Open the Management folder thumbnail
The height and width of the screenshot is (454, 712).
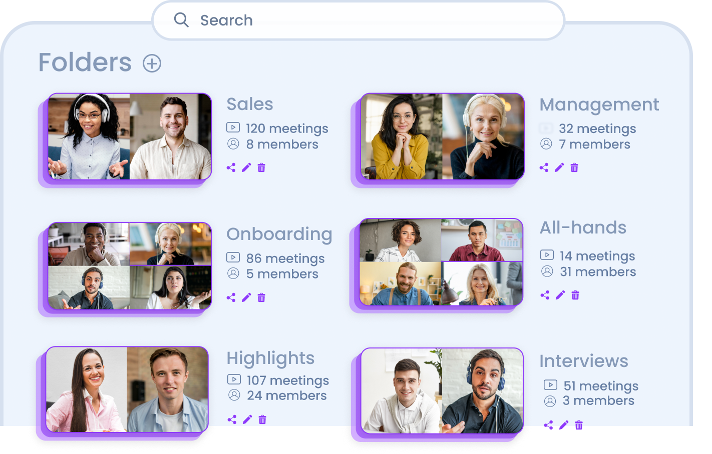[443, 136]
